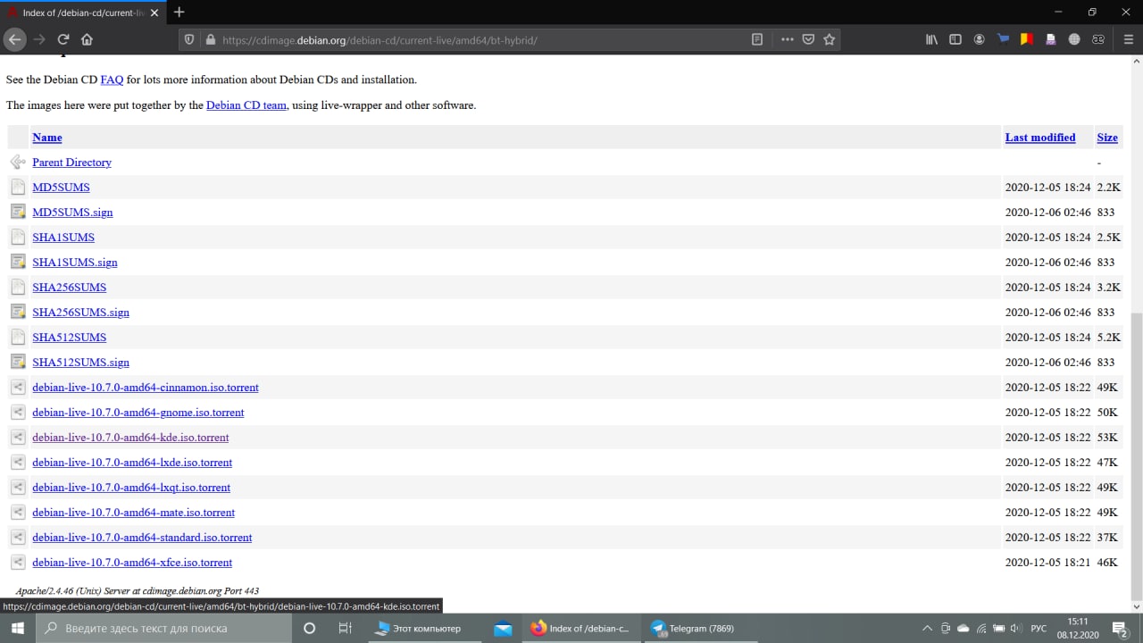The image size is (1143, 643).
Task: Switch to Firefox window on taskbar
Action: pos(580,628)
